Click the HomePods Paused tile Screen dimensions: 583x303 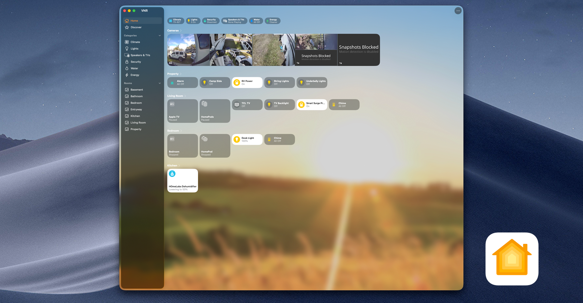[x=215, y=111]
